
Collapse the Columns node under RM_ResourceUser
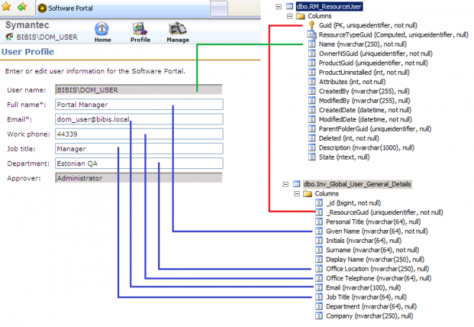click(289, 16)
